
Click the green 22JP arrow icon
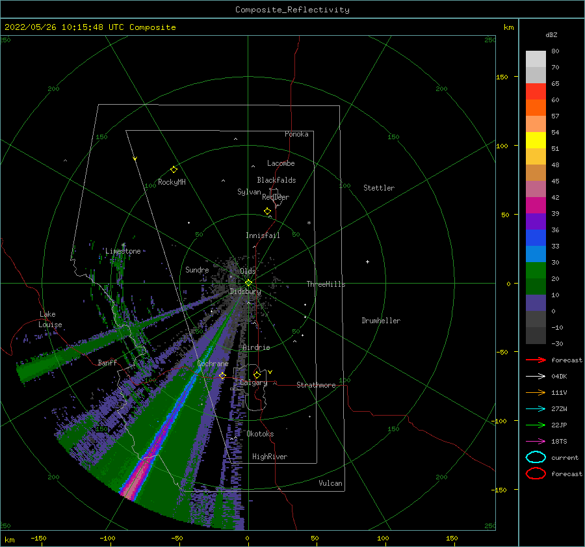(x=536, y=425)
